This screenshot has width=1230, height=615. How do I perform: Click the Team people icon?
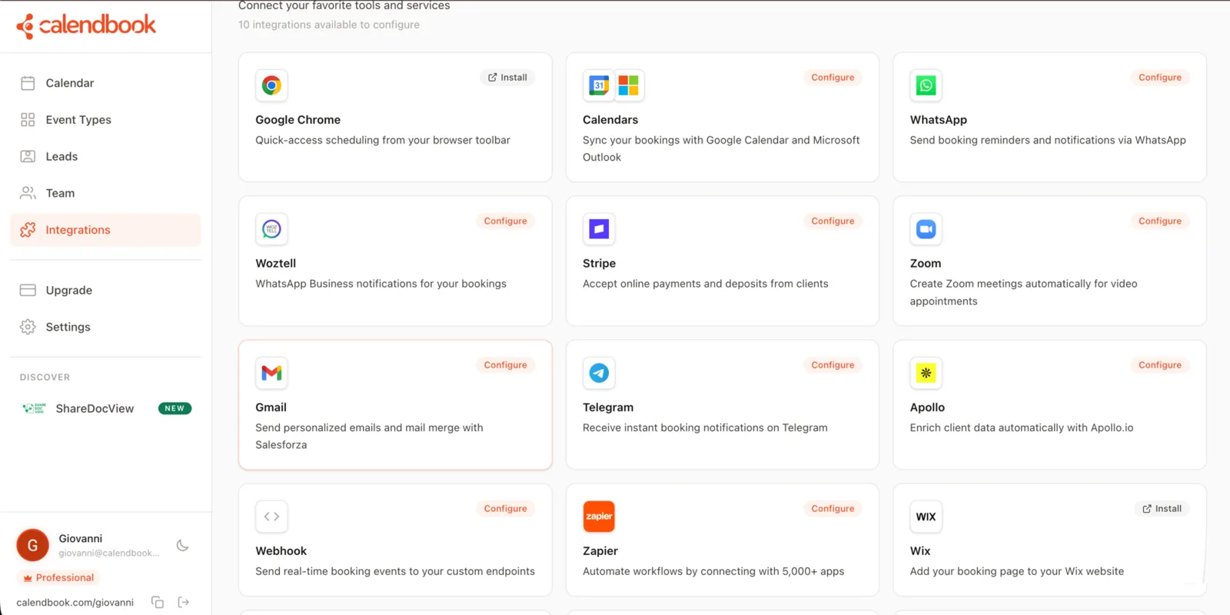point(28,193)
